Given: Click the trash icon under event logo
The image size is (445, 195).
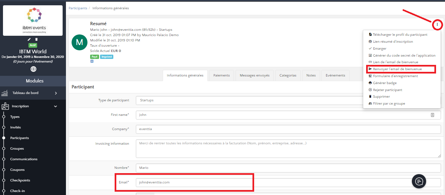Looking at the screenshot, I should [36, 39].
